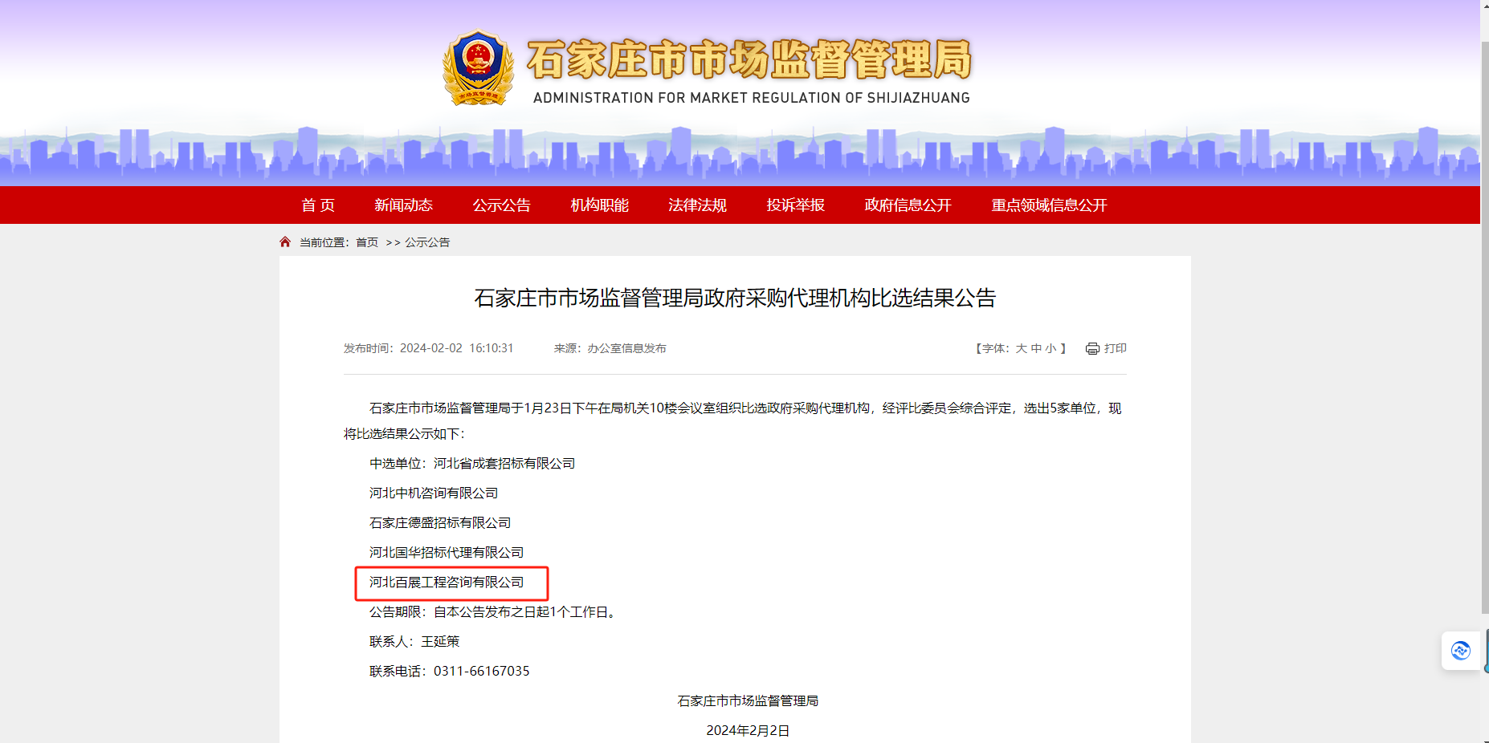Click the English subtitle ADMINISTRATION FOR MARKET REGULATION

tap(752, 98)
